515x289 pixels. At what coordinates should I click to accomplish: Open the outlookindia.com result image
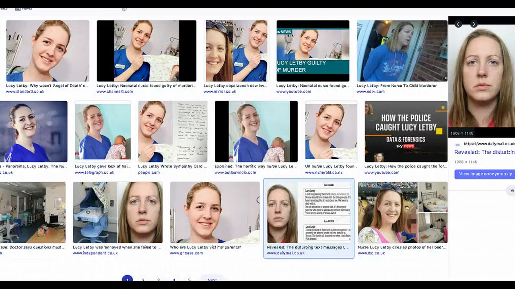click(x=256, y=131)
